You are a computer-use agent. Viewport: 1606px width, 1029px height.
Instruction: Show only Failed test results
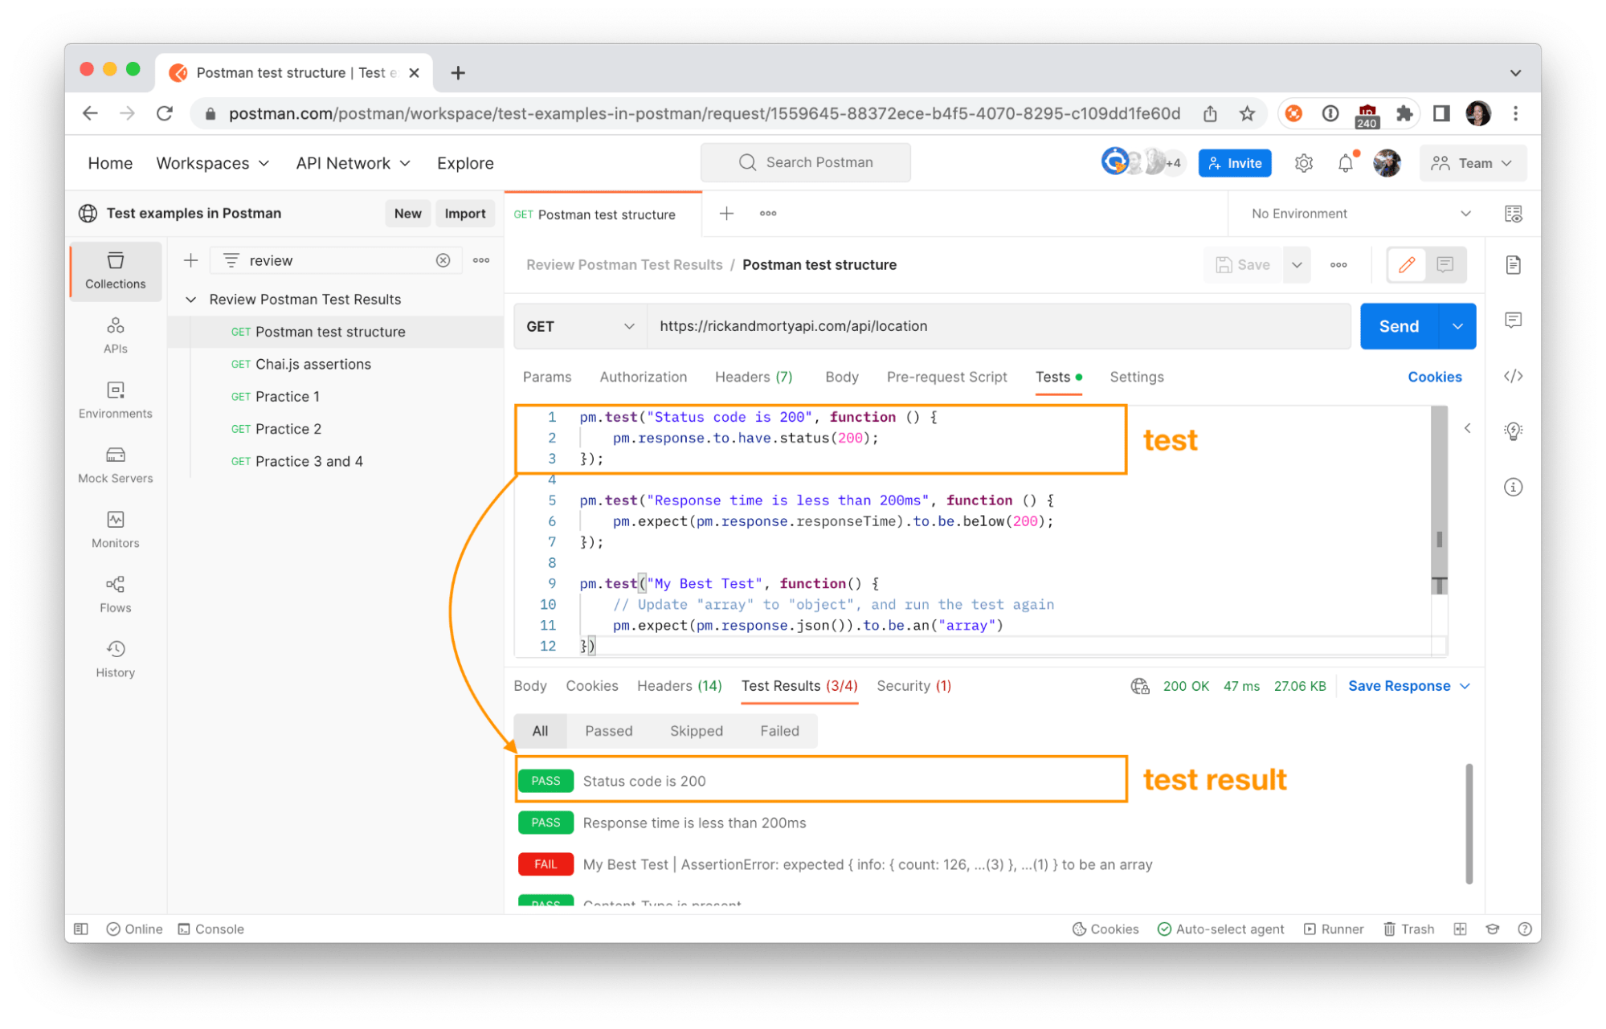(x=779, y=731)
